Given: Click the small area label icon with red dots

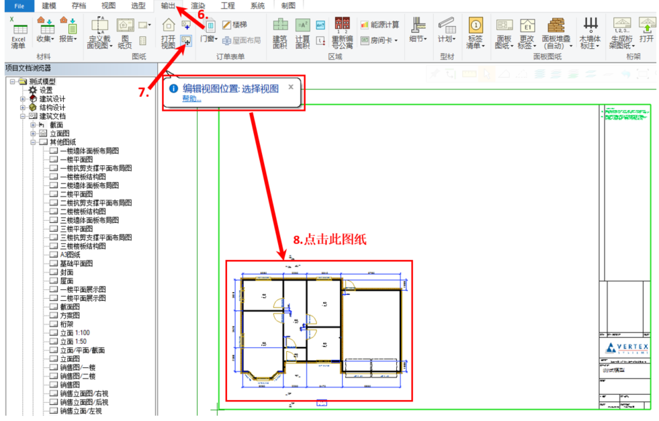Looking at the screenshot, I should click(320, 41).
